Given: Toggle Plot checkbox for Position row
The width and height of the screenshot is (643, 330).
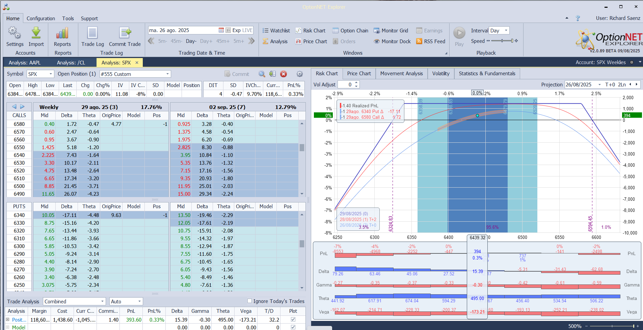Looking at the screenshot, I should [x=293, y=319].
